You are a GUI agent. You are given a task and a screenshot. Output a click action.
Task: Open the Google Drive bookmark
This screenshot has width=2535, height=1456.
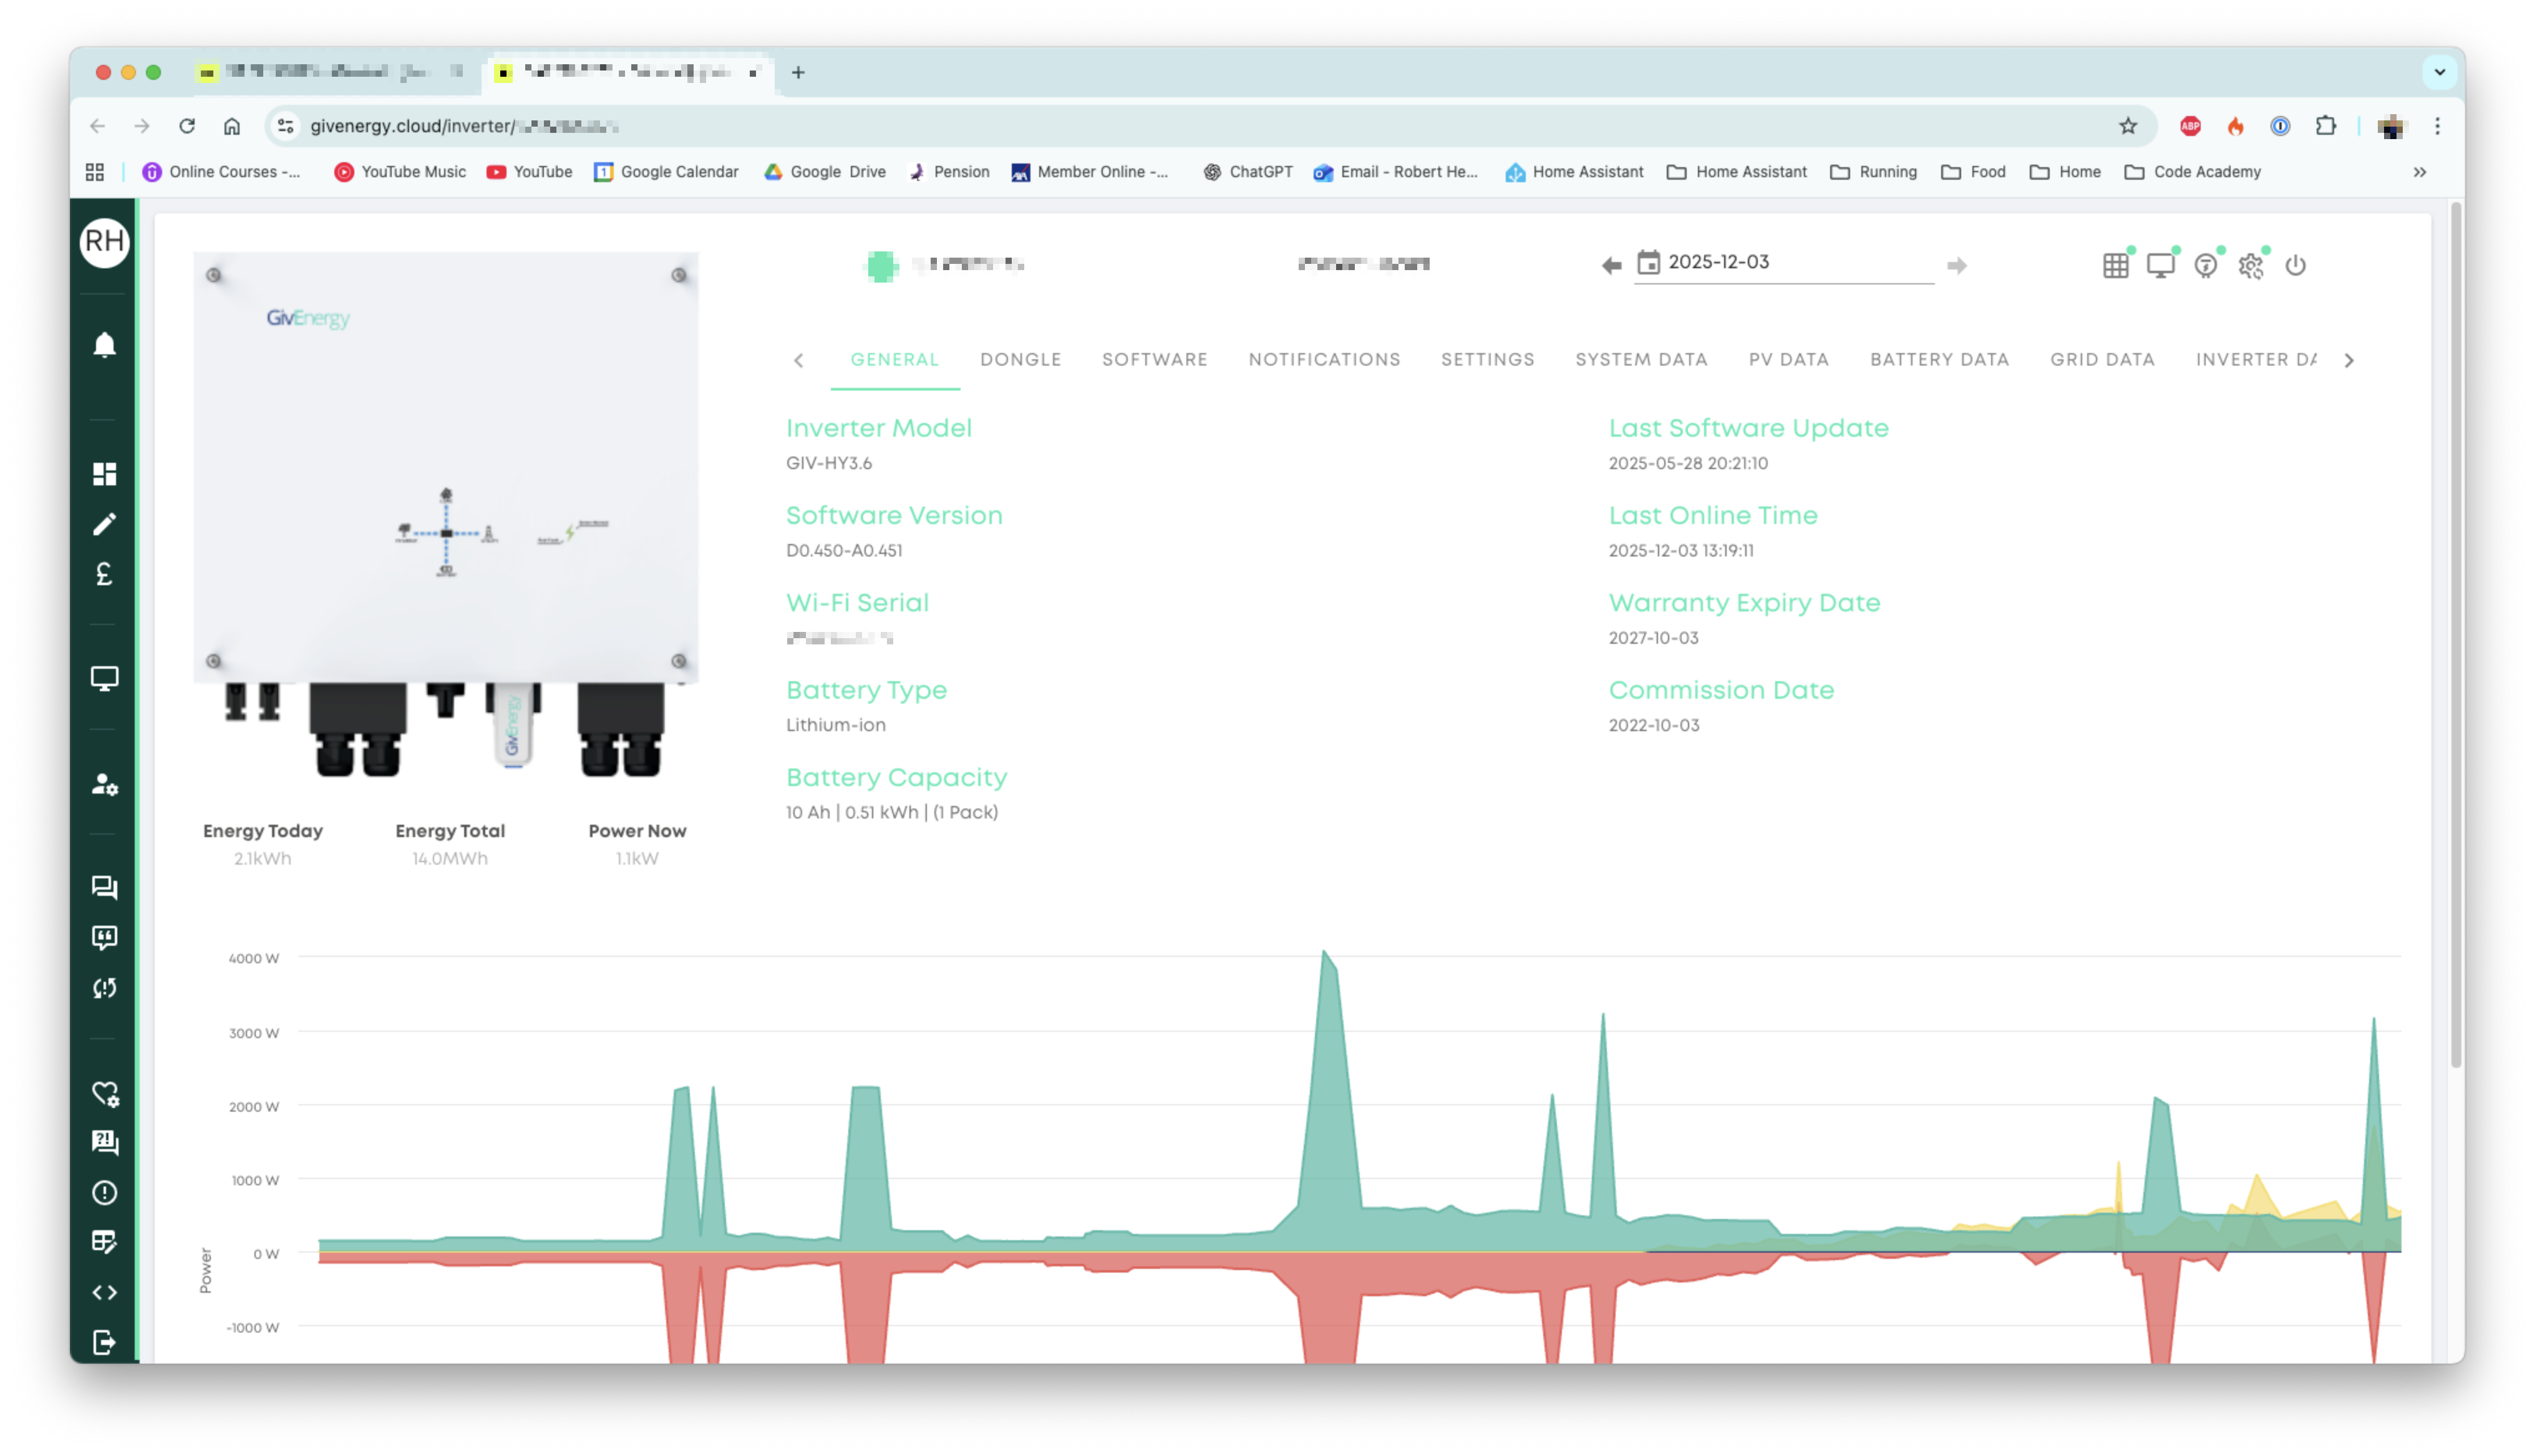[x=823, y=172]
